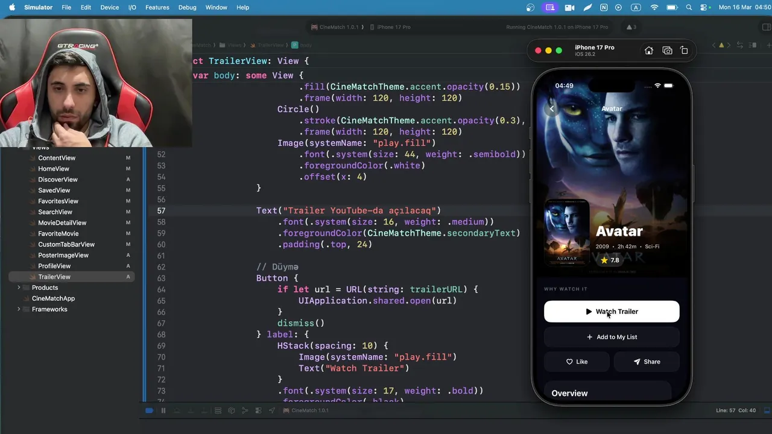
Task: Share the Avatar movie
Action: 647,362
